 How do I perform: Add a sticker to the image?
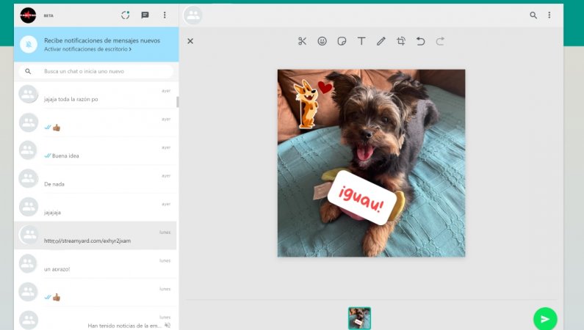pyautogui.click(x=342, y=41)
